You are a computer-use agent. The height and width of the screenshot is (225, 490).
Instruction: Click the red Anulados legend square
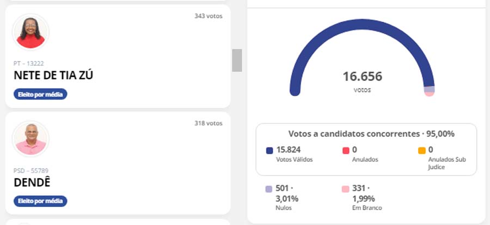tap(345, 150)
